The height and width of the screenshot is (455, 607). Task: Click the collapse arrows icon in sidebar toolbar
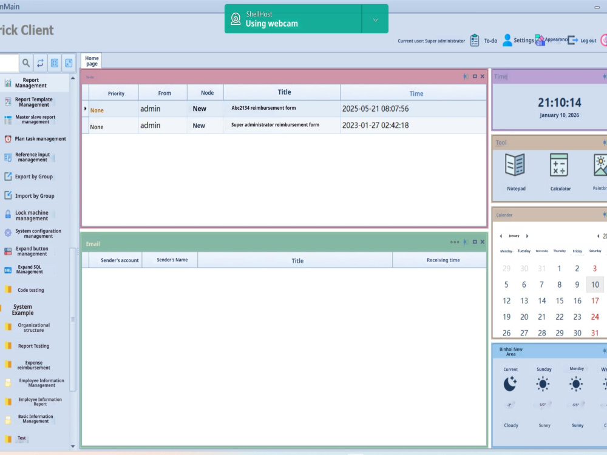(x=69, y=62)
